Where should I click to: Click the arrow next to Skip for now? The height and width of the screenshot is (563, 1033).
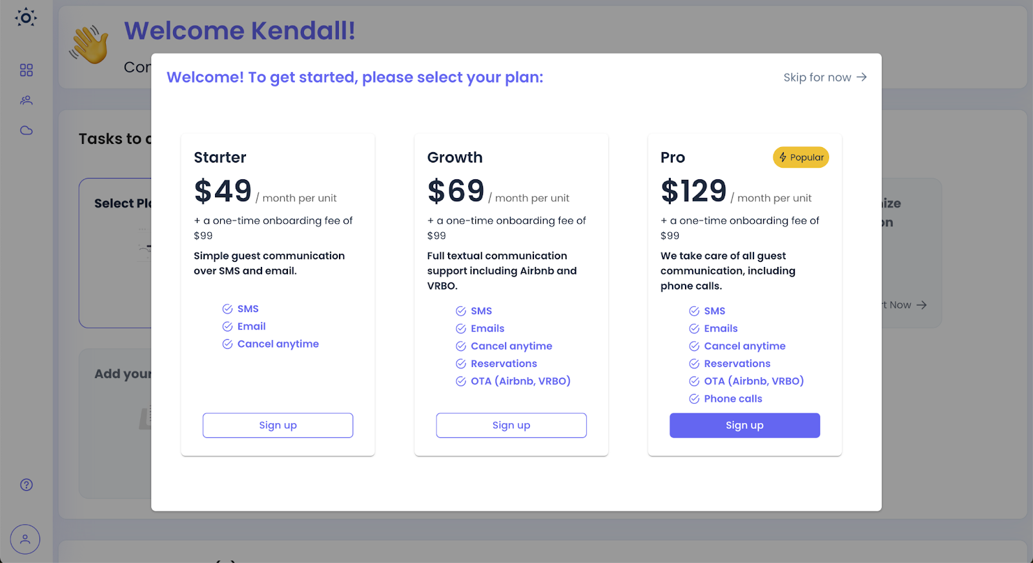(861, 77)
